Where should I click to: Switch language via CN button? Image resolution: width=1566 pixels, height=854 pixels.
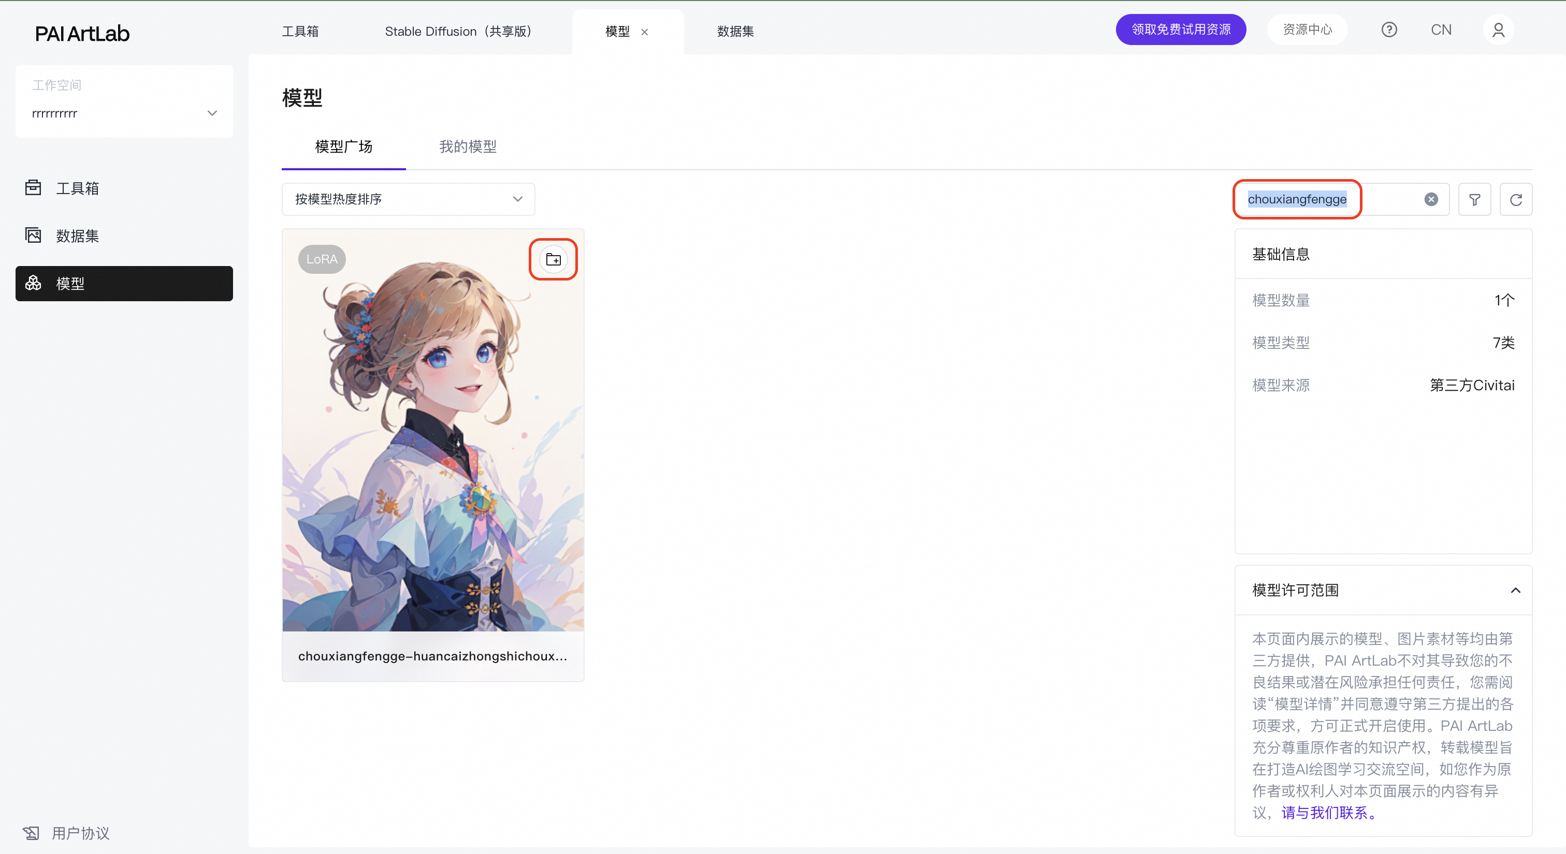tap(1440, 30)
